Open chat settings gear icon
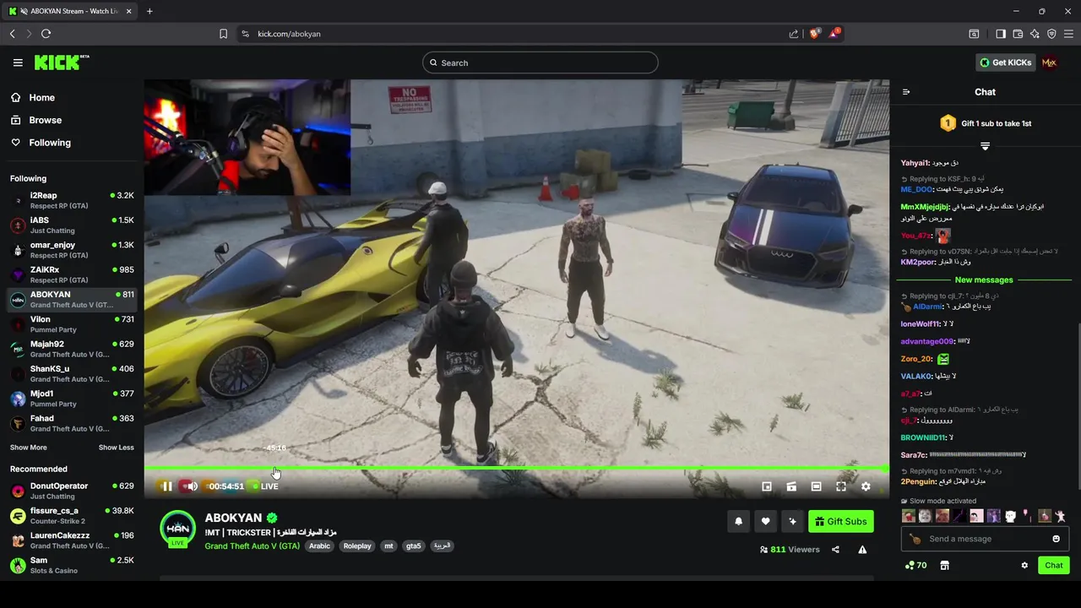The height and width of the screenshot is (608, 1081). tap(1024, 566)
